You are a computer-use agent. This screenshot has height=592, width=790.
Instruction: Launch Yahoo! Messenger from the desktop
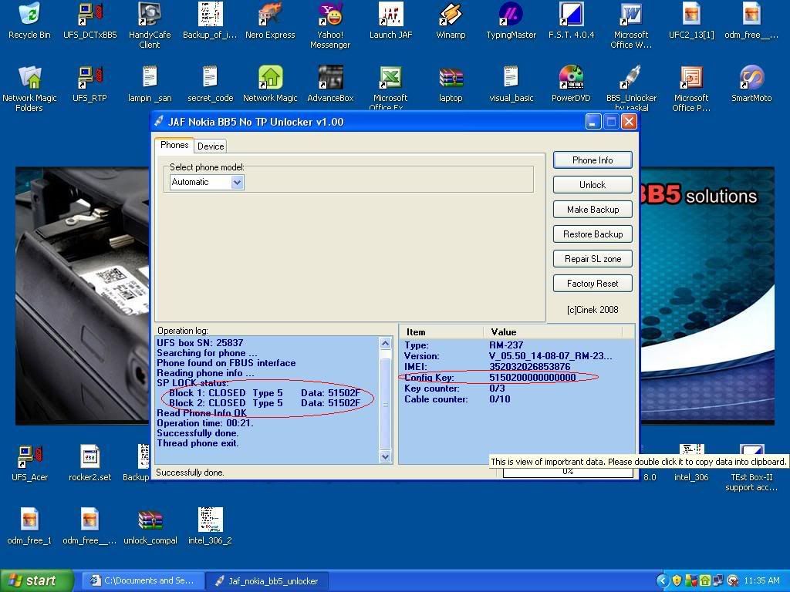coord(330,25)
